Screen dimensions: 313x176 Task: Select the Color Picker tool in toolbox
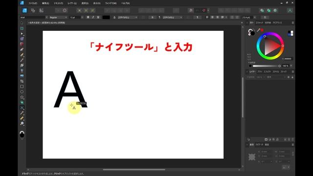(x=22, y=113)
